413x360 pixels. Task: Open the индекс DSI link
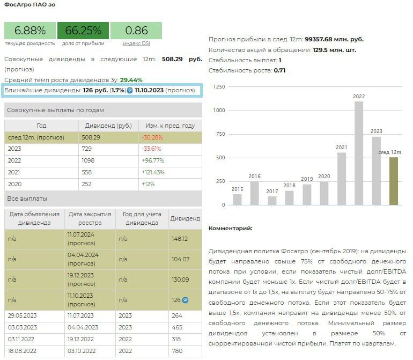(136, 43)
